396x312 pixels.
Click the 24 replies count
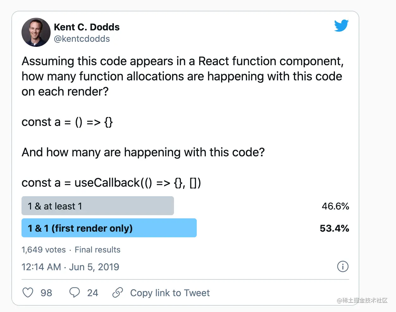(93, 293)
